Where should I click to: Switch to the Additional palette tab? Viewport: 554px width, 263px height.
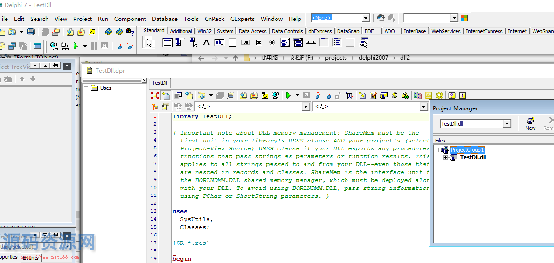(x=181, y=31)
